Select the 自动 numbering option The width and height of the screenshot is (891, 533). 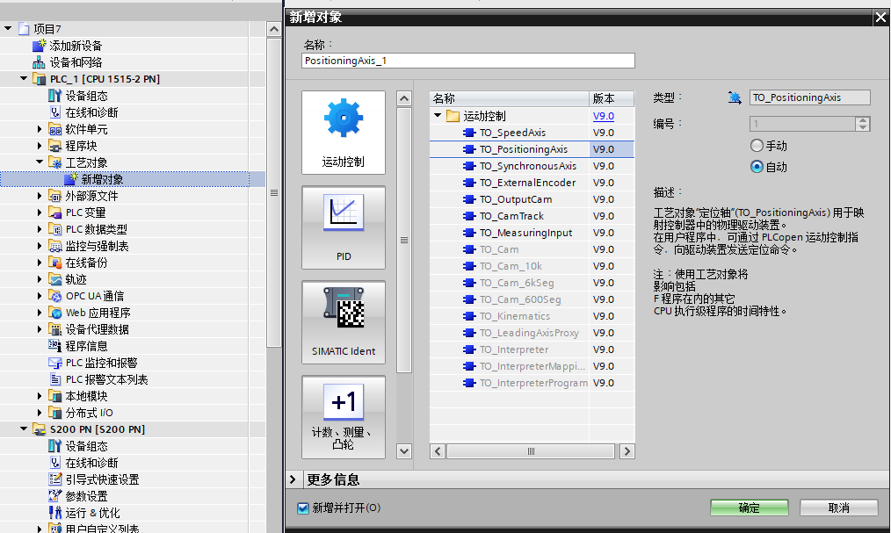(759, 166)
